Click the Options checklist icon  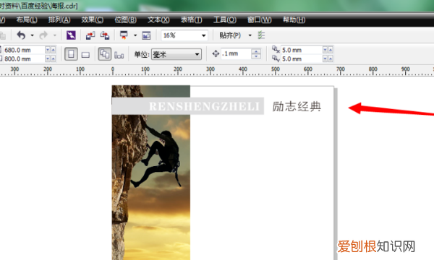pos(261,35)
